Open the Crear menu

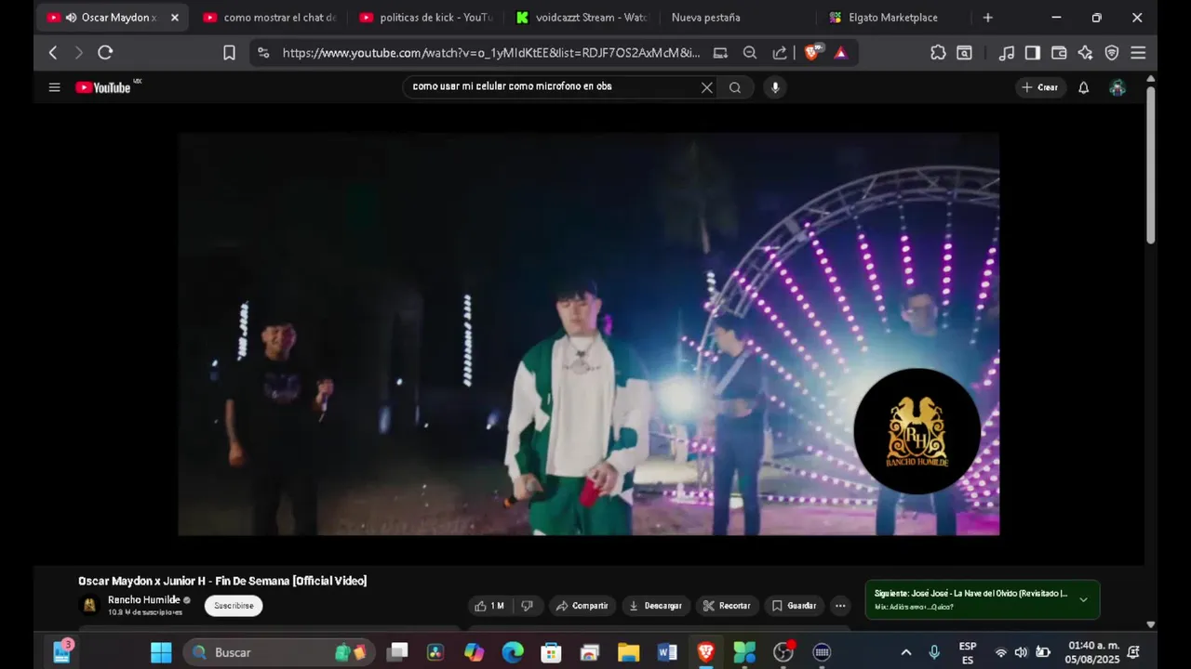pos(1040,87)
